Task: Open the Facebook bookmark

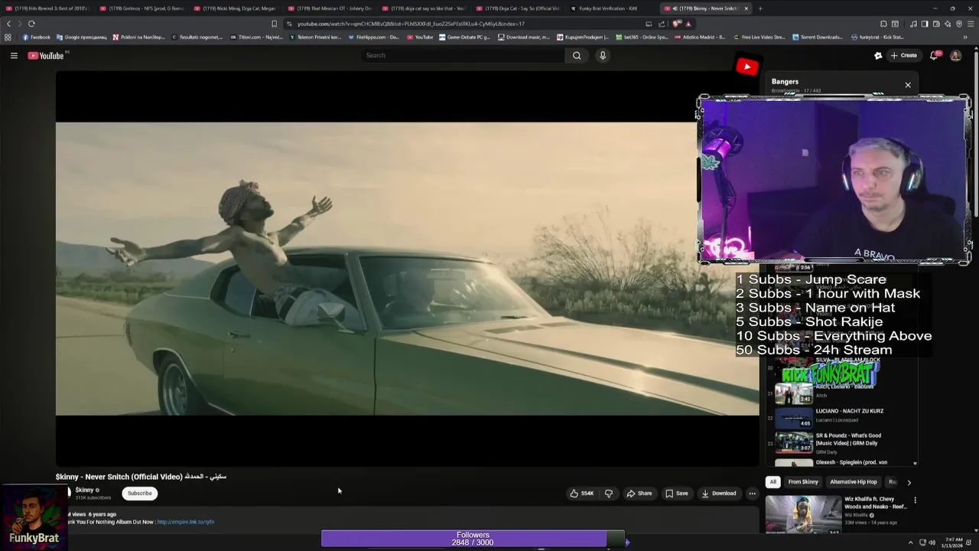Action: click(x=37, y=37)
